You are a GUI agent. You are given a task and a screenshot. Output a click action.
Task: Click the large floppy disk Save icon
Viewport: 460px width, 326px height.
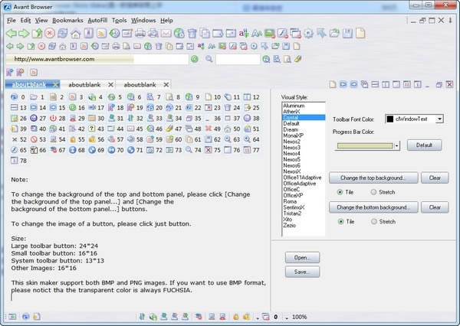(x=347, y=34)
